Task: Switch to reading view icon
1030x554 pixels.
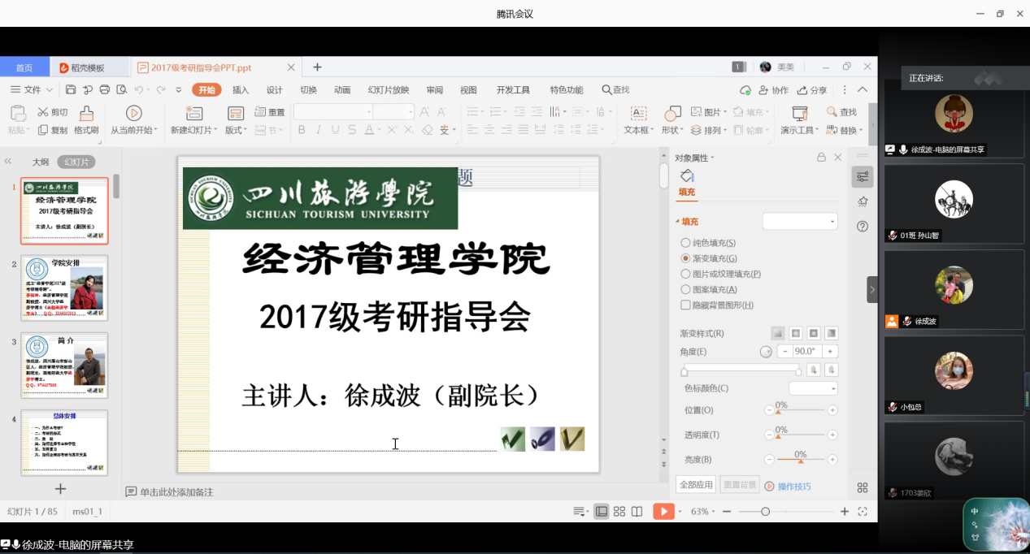Action: [x=637, y=511]
